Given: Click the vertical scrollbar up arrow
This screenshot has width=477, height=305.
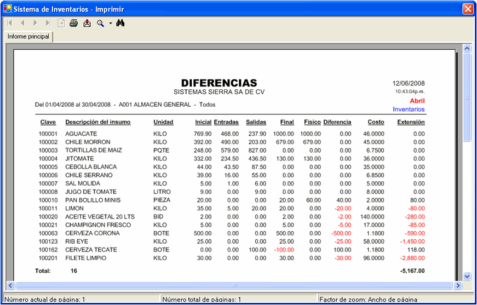Looking at the screenshot, I should click(467, 49).
